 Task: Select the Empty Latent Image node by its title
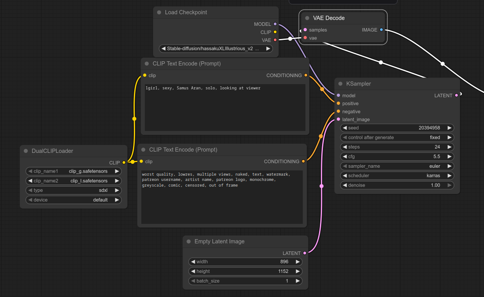coord(219,241)
